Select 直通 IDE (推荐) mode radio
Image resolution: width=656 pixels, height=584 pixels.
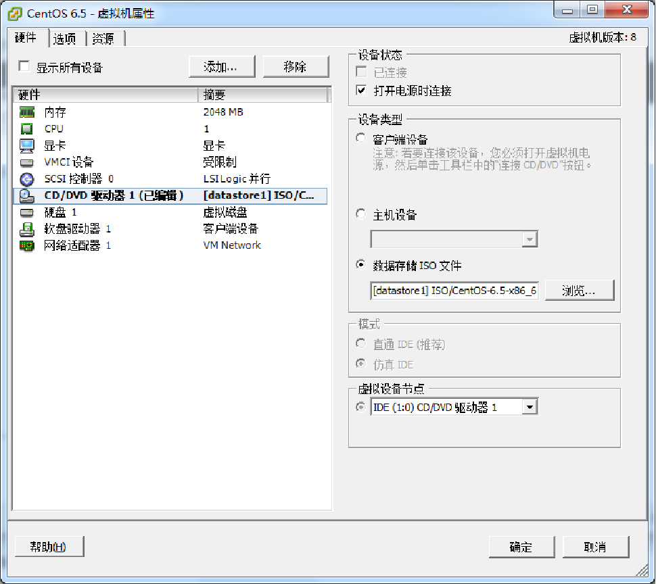[x=360, y=343]
